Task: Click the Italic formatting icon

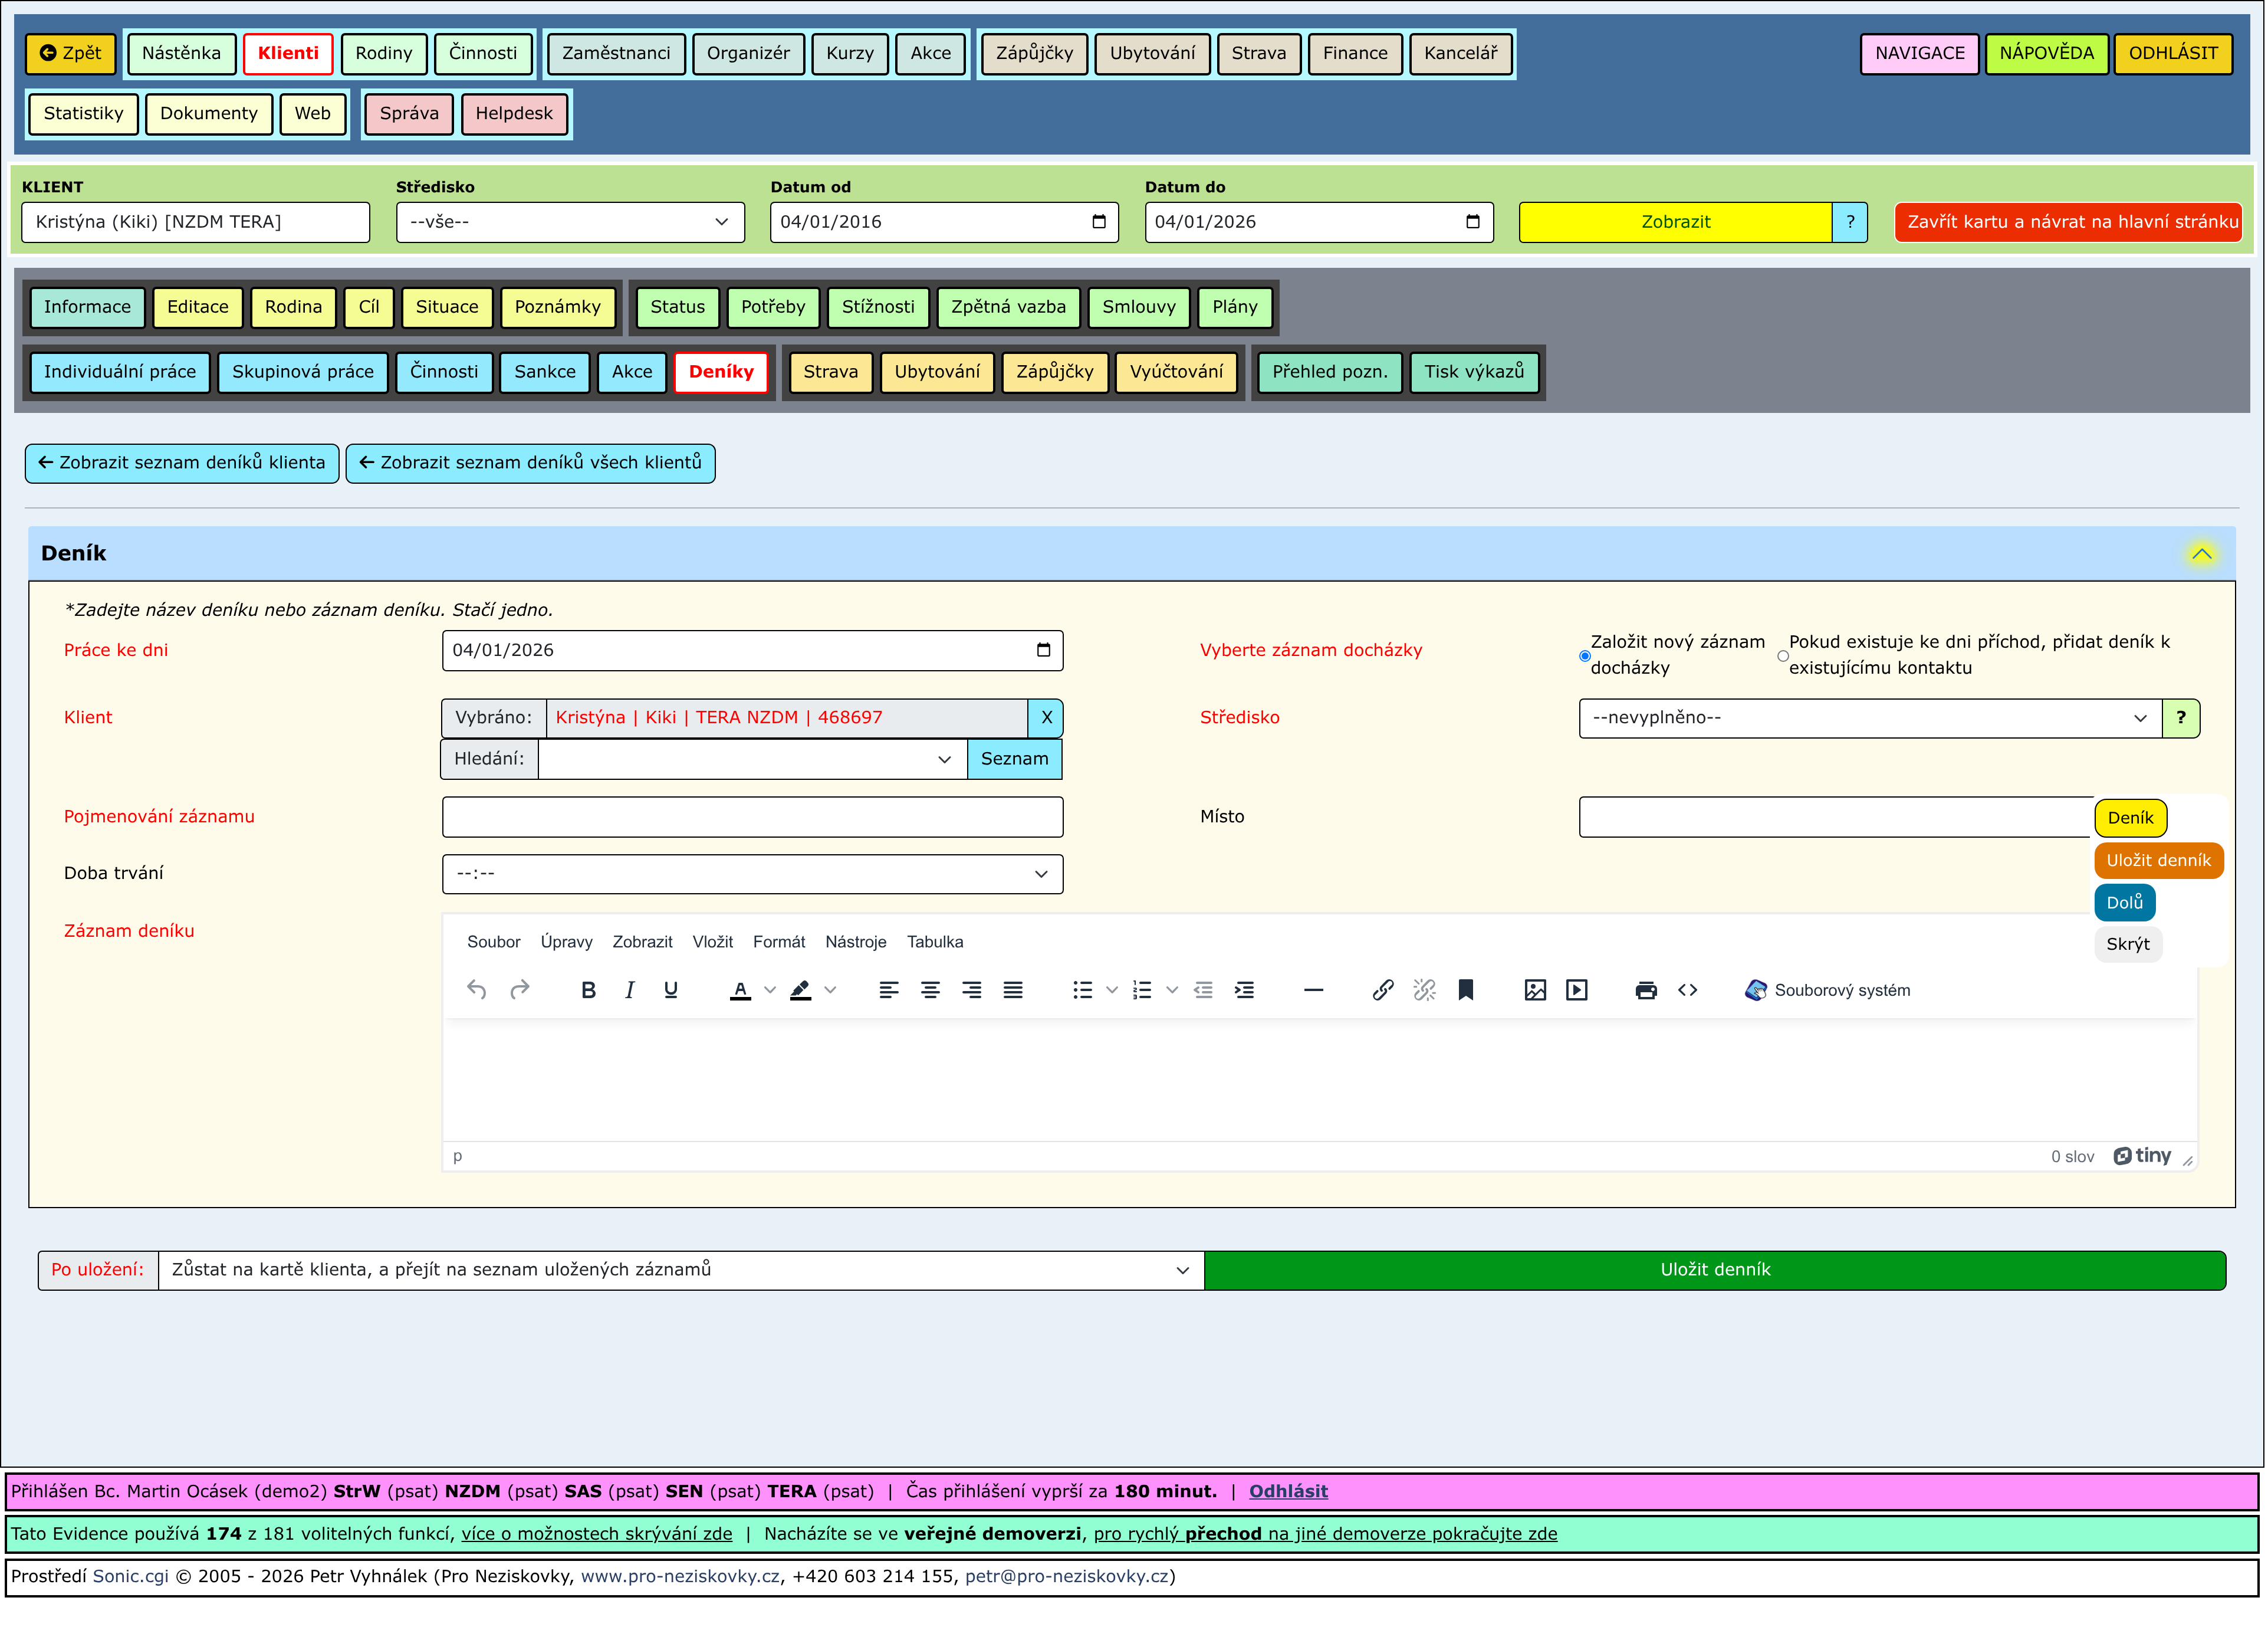Action: [629, 990]
